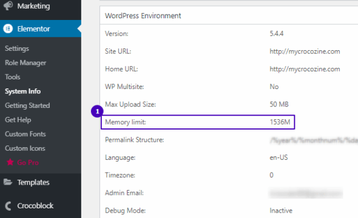358x218 pixels.
Task: Open the Tools submenu item
Action: tap(13, 77)
